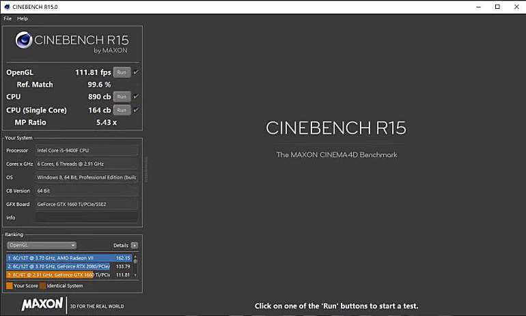Toggle the CPU Single Core test checkmark
The width and height of the screenshot is (526, 316).
[x=136, y=110]
